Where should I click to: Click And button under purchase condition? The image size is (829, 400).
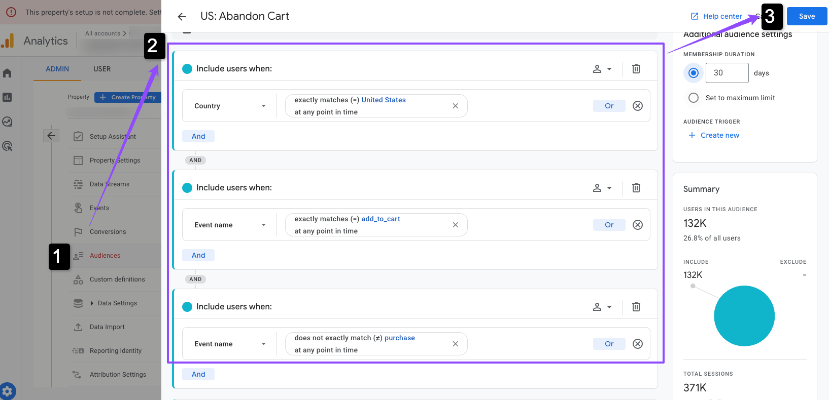[x=198, y=374]
